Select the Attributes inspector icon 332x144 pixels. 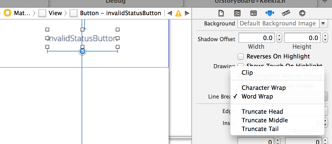(x=270, y=13)
